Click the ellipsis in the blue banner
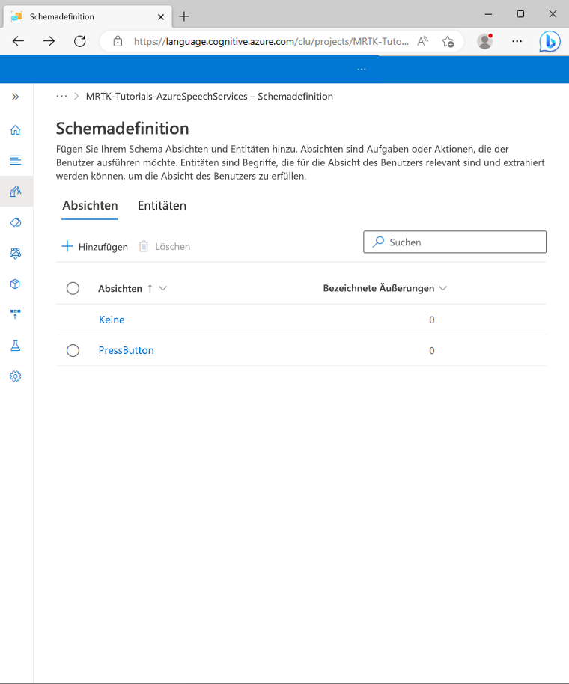This screenshot has height=684, width=569. [362, 70]
